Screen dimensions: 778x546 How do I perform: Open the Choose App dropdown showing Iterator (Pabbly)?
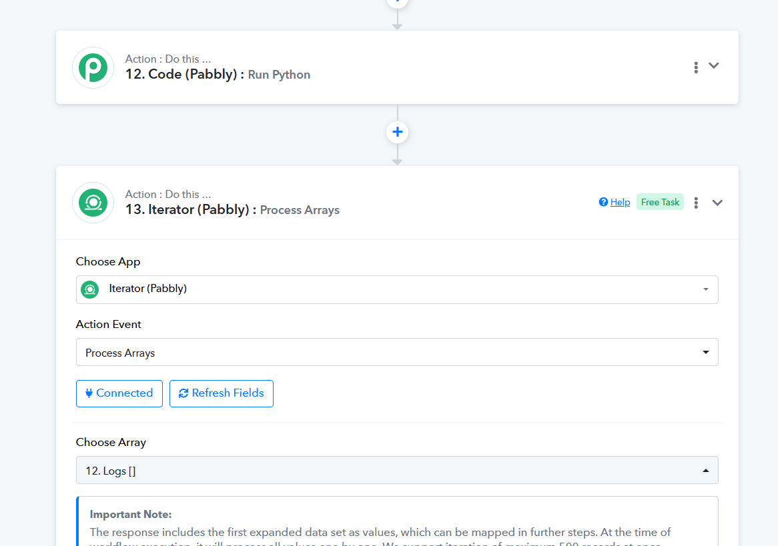pos(397,289)
